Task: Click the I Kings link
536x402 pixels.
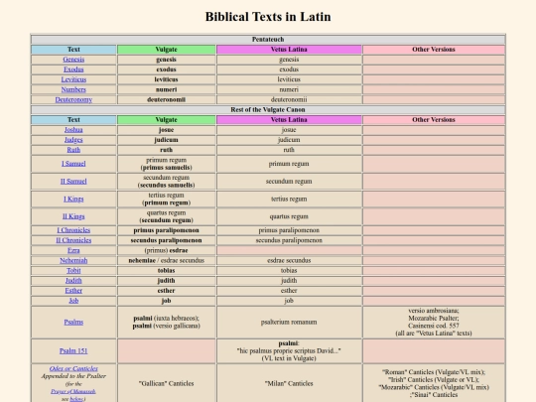Action: pyautogui.click(x=73, y=199)
